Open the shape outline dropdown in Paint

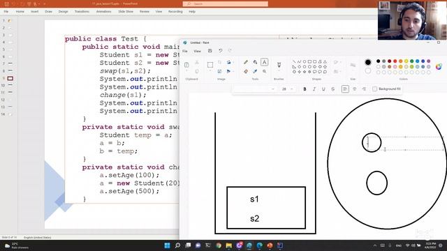click(337, 62)
